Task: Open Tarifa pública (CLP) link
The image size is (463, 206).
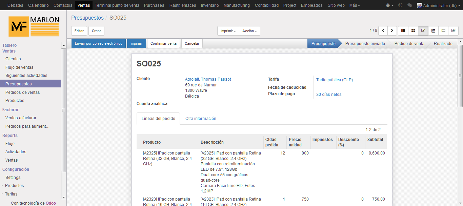Action: click(x=335, y=80)
